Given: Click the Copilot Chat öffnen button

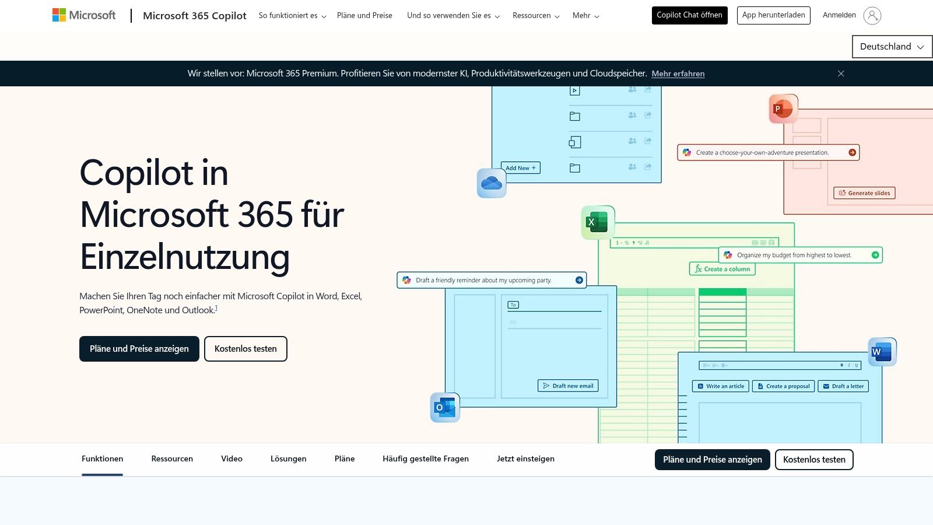Looking at the screenshot, I should (x=689, y=15).
